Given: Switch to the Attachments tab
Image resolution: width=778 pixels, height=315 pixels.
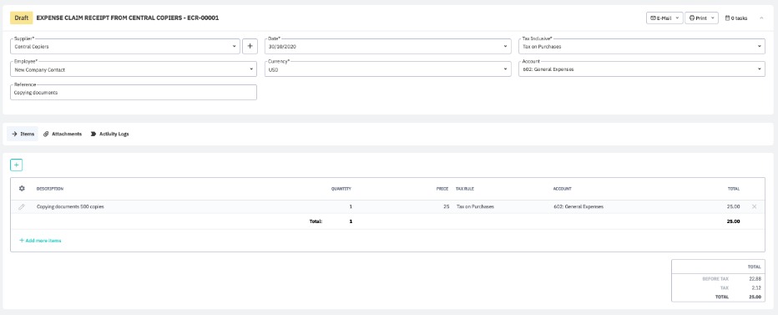Looking at the screenshot, I should click(x=63, y=135).
